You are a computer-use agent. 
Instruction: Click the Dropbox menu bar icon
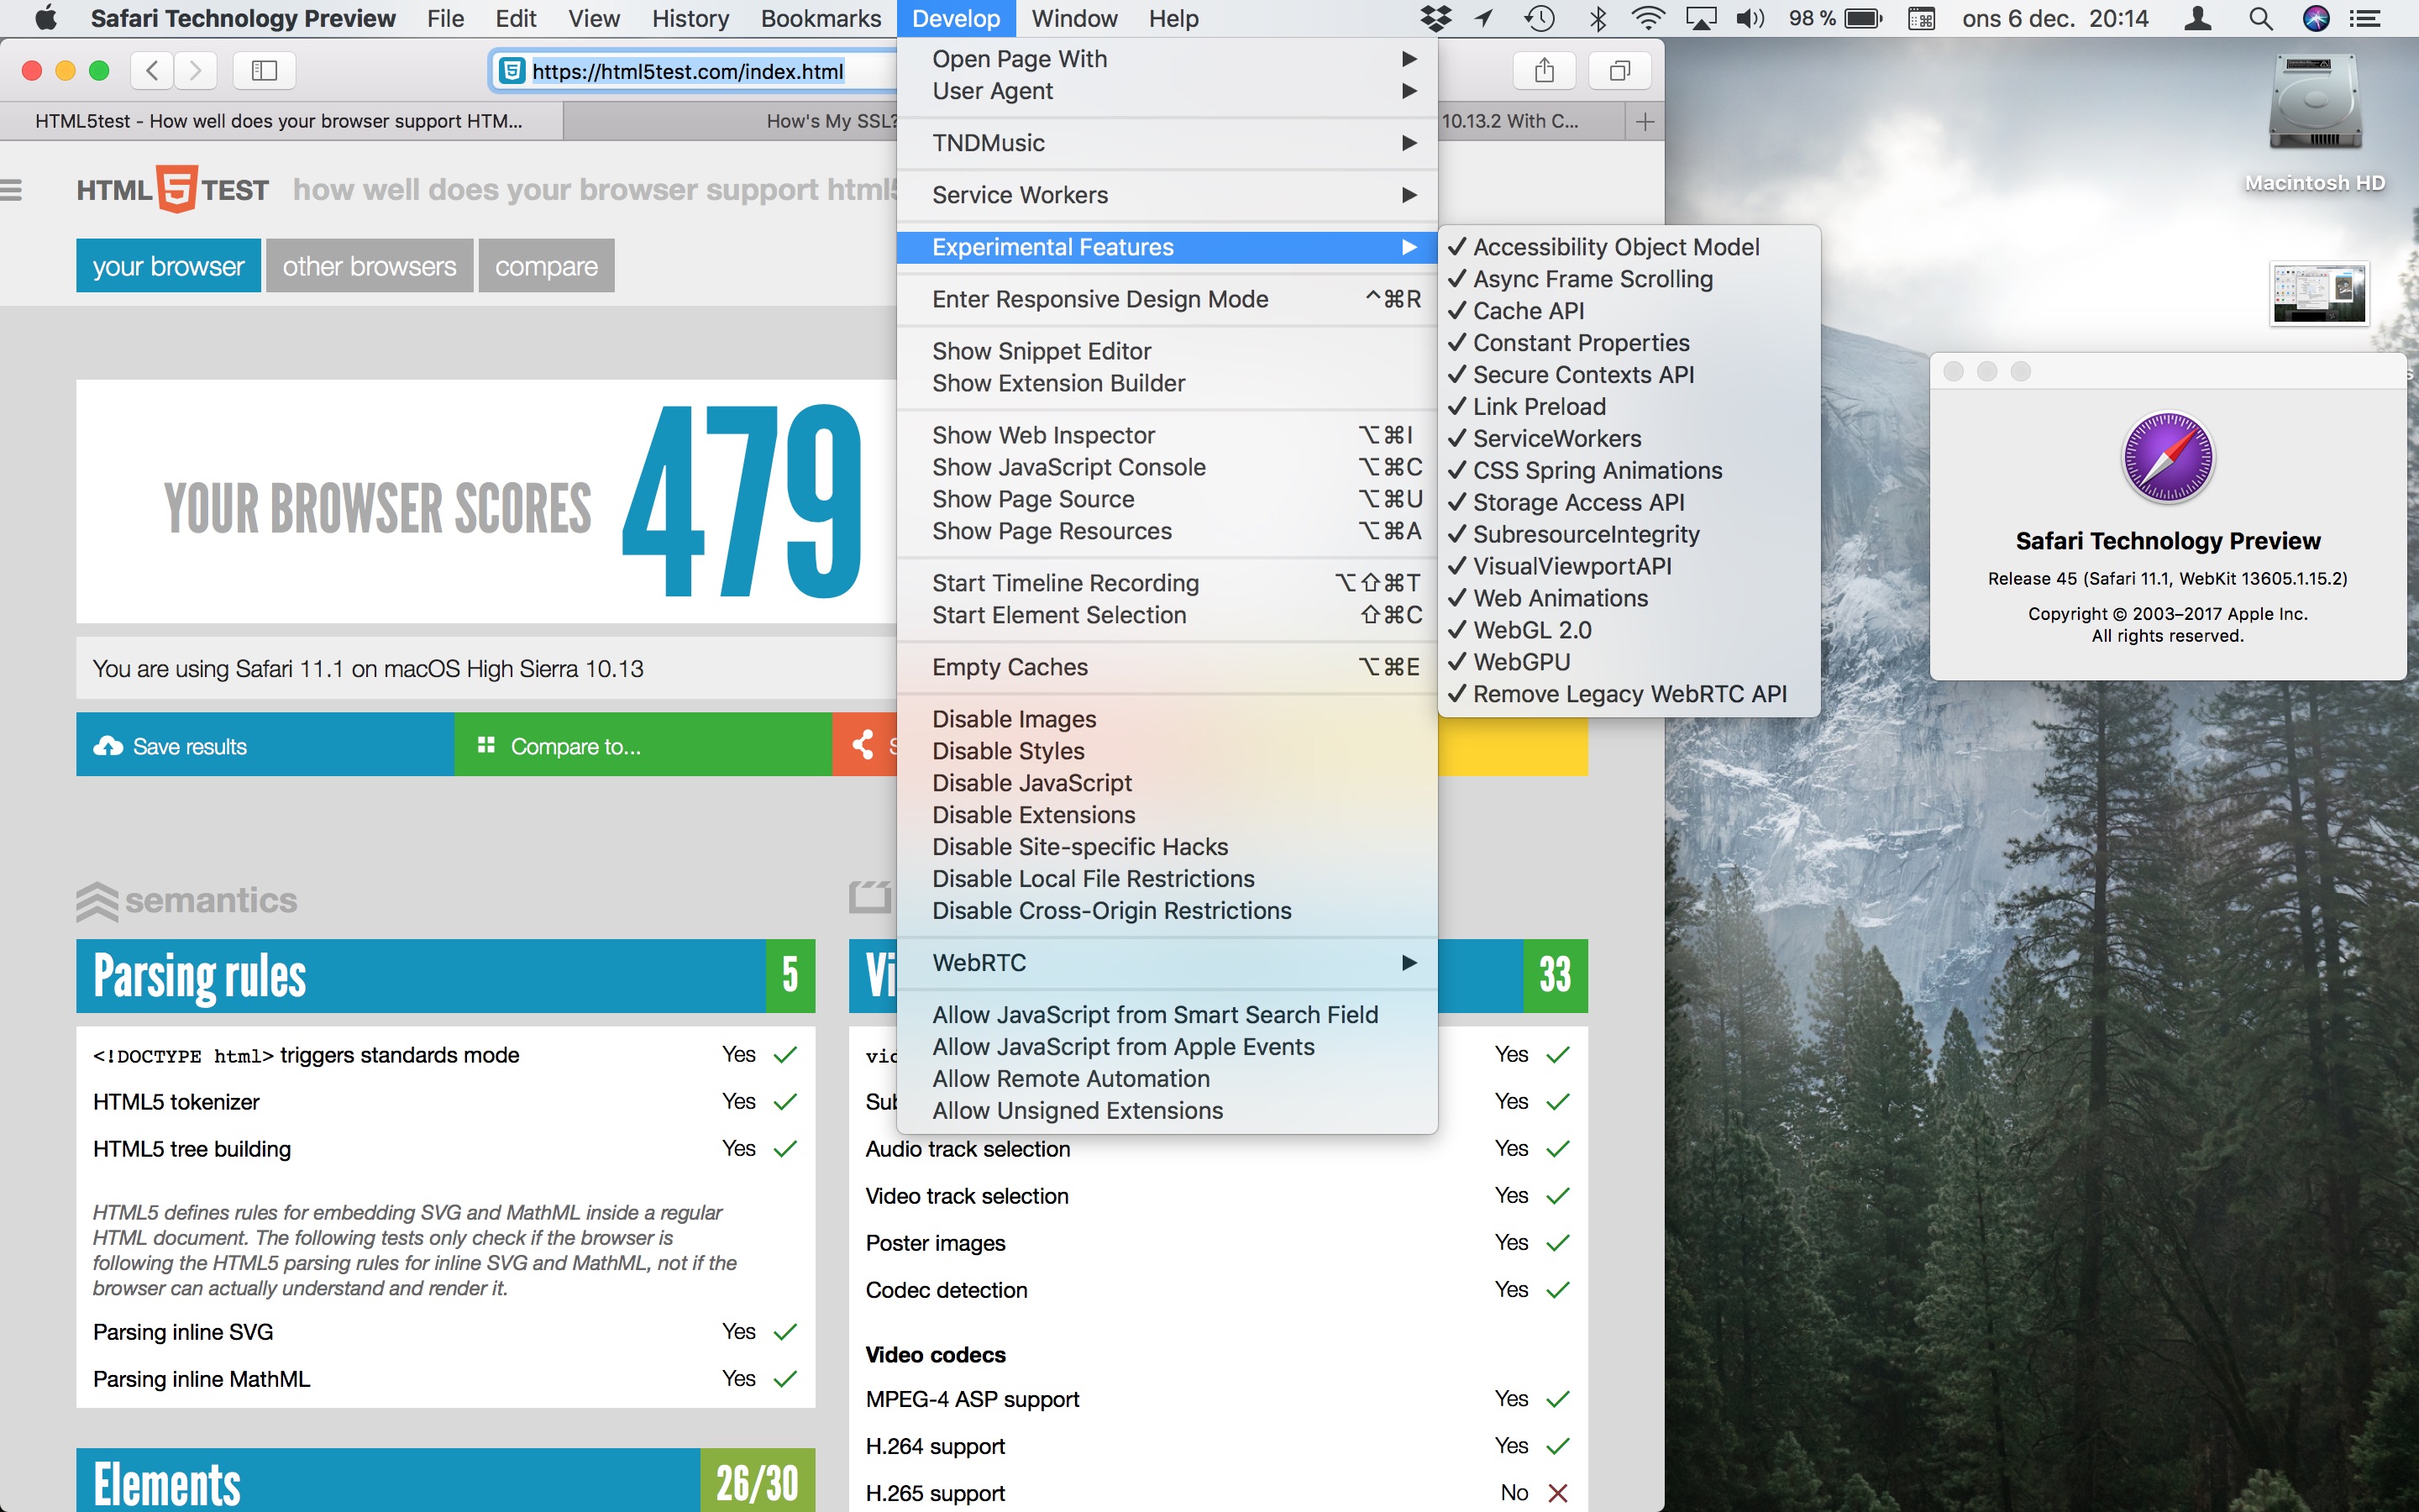tap(1436, 18)
